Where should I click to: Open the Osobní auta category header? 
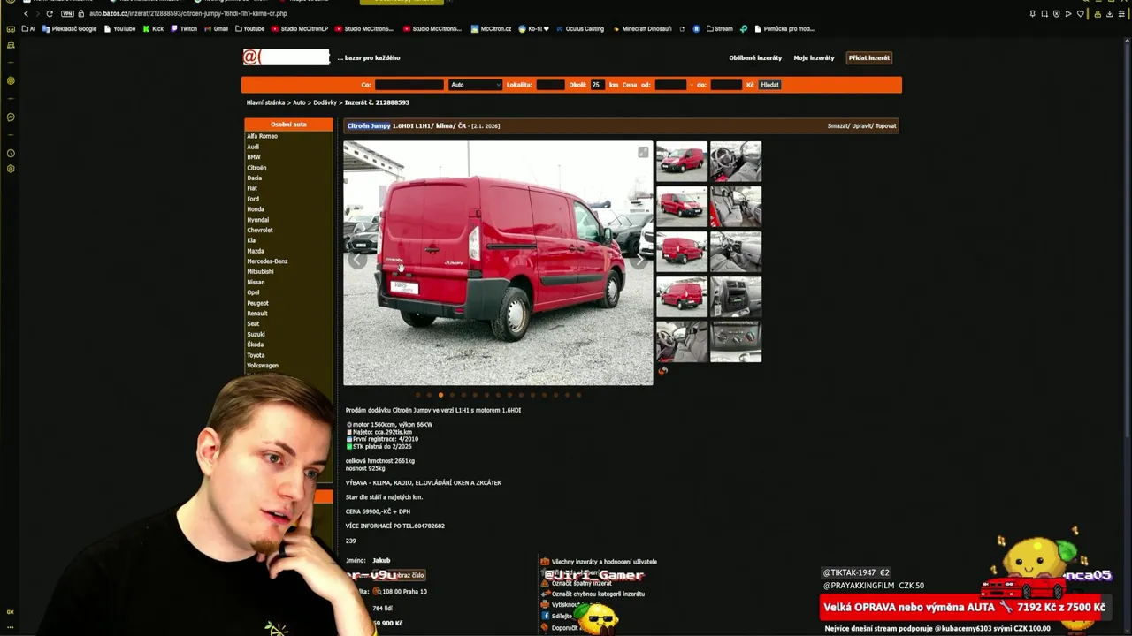tap(288, 125)
